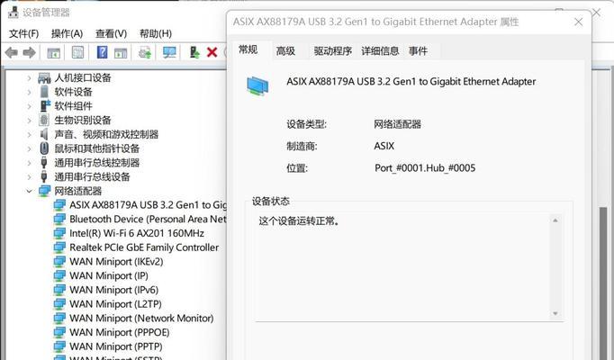The width and height of the screenshot is (614, 360).
Task: Click the device name heading in properties dialog
Action: tap(411, 81)
